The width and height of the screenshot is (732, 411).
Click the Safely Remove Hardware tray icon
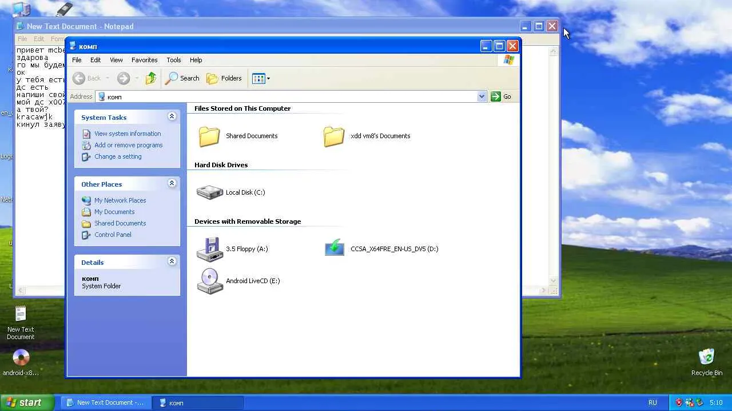[x=699, y=402]
